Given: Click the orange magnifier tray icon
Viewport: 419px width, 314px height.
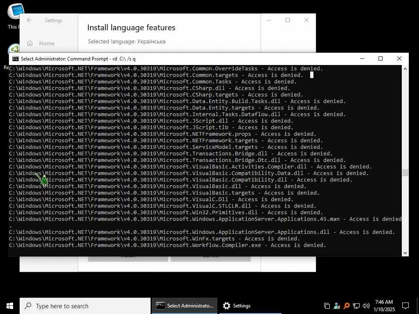Looking at the screenshot, I should click(x=347, y=306).
